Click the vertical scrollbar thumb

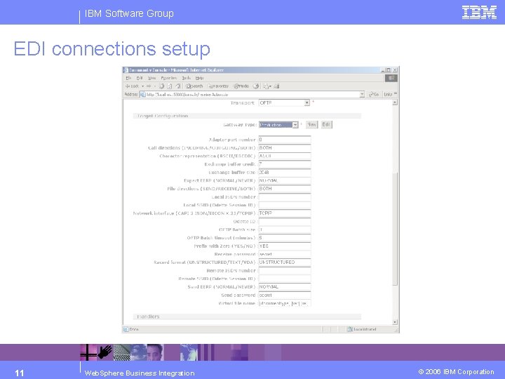(395, 229)
